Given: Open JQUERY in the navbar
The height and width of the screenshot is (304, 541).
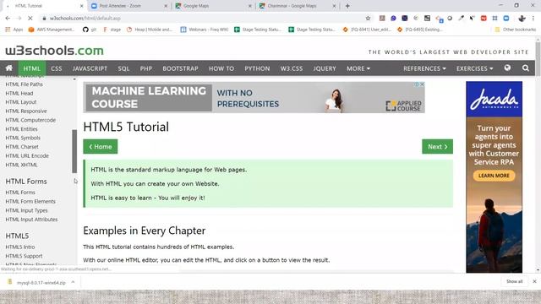Looking at the screenshot, I should coord(325,68).
